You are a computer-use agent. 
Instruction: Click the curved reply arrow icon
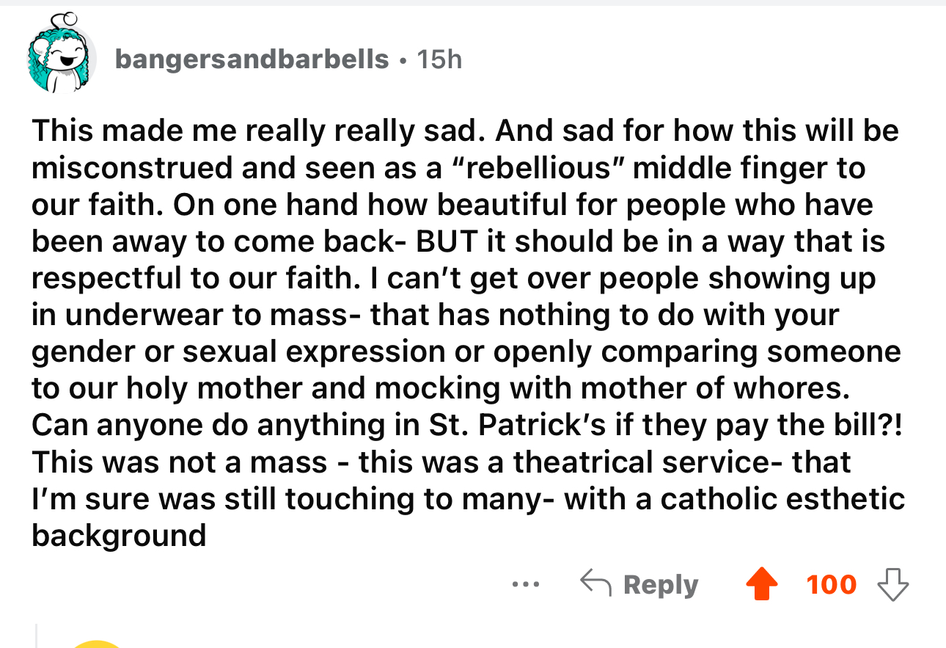[x=595, y=584]
